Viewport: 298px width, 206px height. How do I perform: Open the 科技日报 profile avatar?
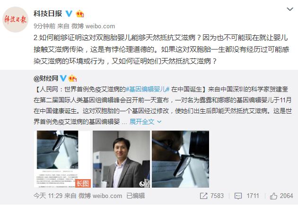pos(16,19)
